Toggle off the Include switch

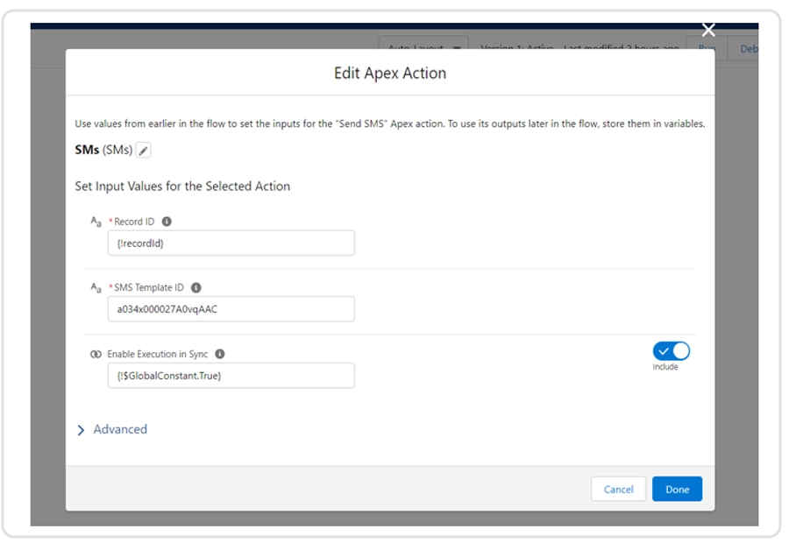coord(671,351)
